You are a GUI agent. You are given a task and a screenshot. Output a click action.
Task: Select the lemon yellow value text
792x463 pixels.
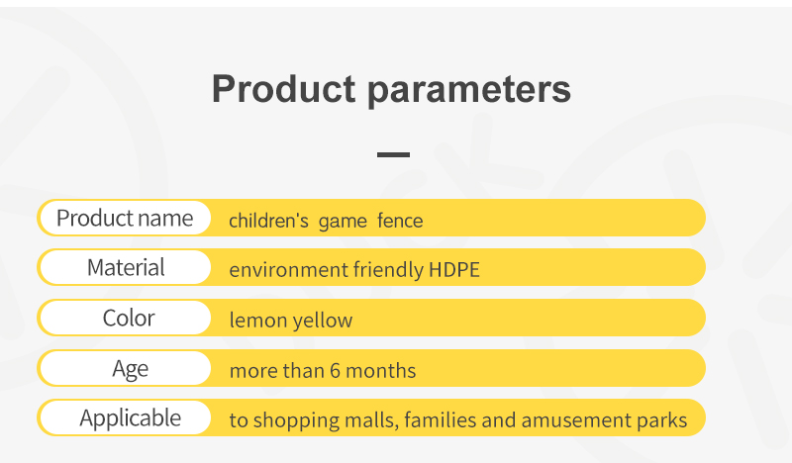(290, 321)
